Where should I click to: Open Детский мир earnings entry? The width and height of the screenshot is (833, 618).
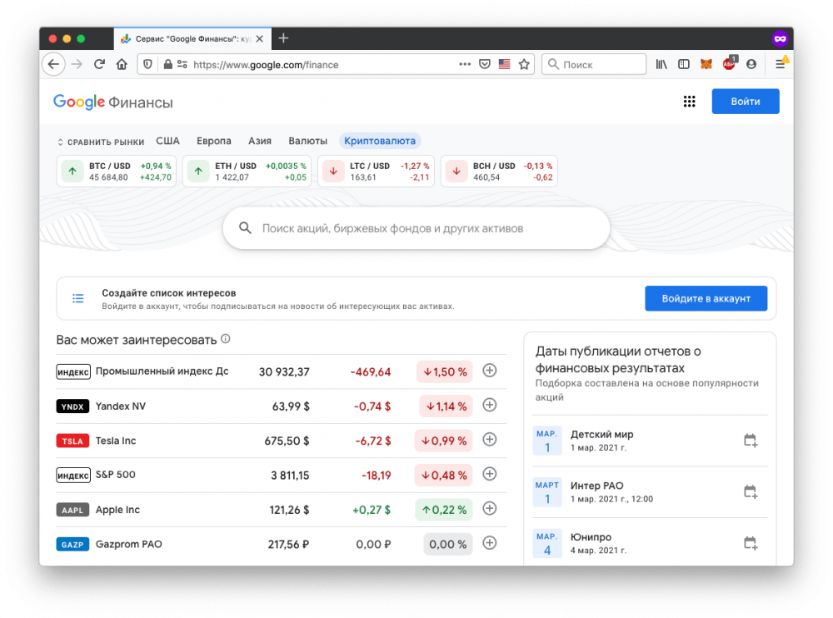pyautogui.click(x=650, y=441)
